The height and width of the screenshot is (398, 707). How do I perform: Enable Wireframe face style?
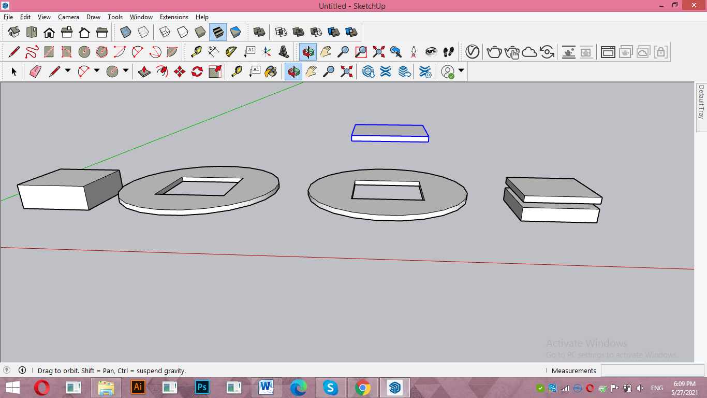tap(165, 32)
